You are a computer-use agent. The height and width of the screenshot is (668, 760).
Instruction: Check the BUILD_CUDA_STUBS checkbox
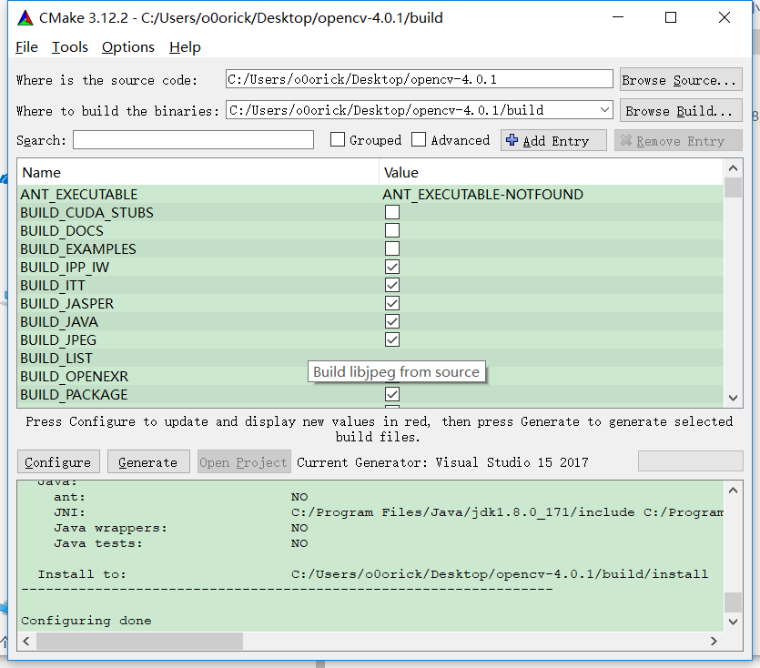pos(392,212)
